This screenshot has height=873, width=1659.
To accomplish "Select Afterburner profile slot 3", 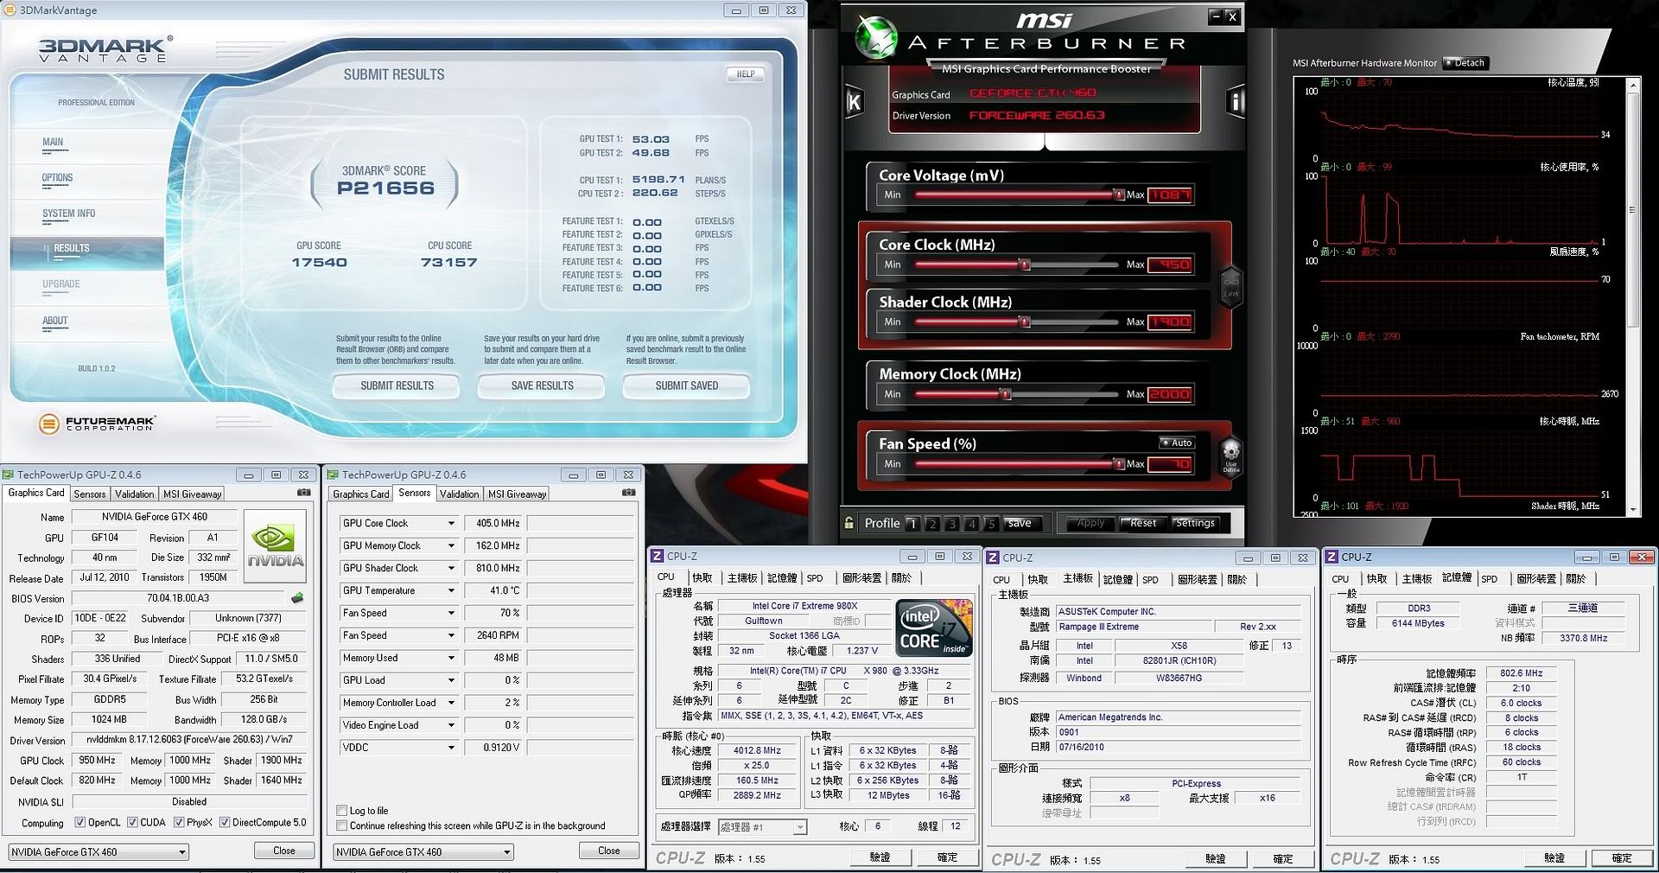I will tap(951, 524).
